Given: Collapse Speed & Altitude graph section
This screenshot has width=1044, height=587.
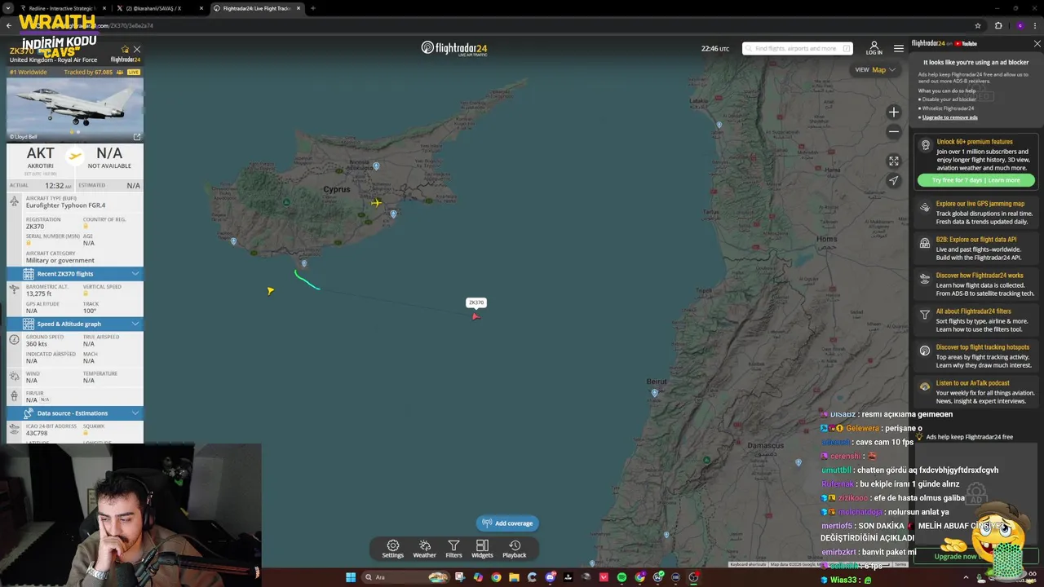Looking at the screenshot, I should coord(75,324).
